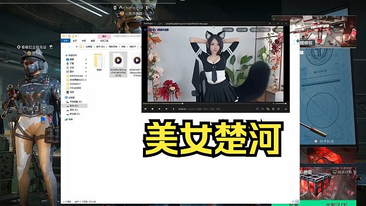Screen dimensions: 366x206
Task: Seek using the video progress bar
Action: coord(207,104)
